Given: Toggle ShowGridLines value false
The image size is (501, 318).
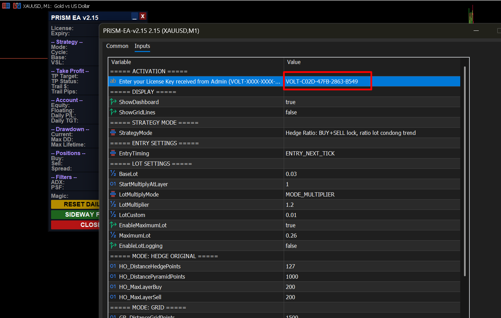Looking at the screenshot, I should (372, 112).
